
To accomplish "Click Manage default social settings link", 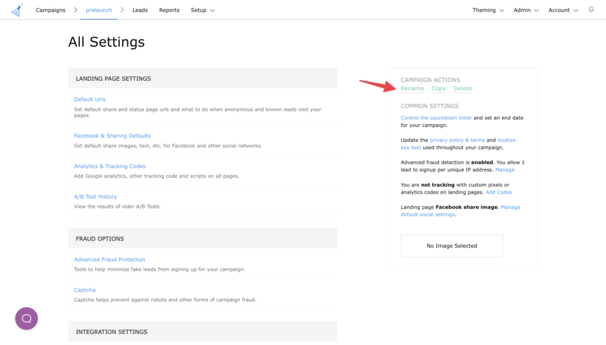I will point(427,214).
